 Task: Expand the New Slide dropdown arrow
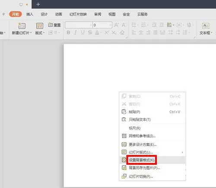(x=31, y=33)
